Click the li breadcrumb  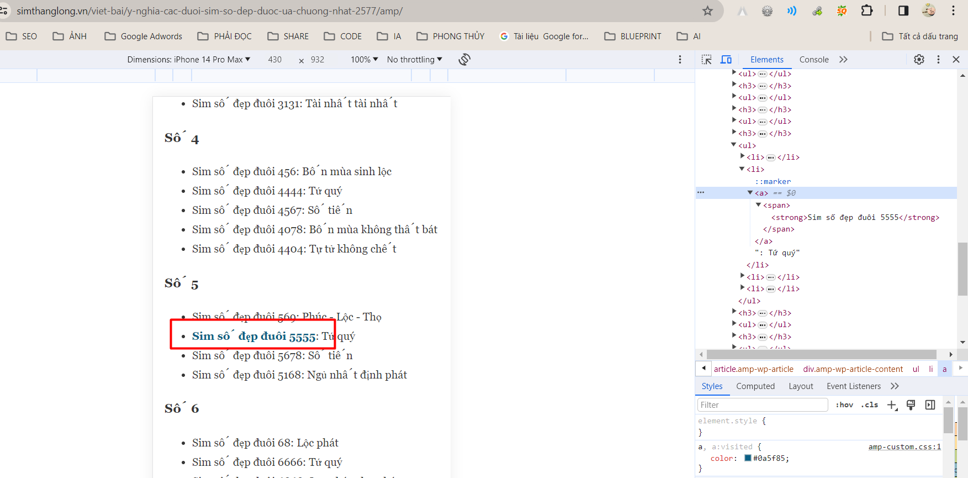coord(931,369)
